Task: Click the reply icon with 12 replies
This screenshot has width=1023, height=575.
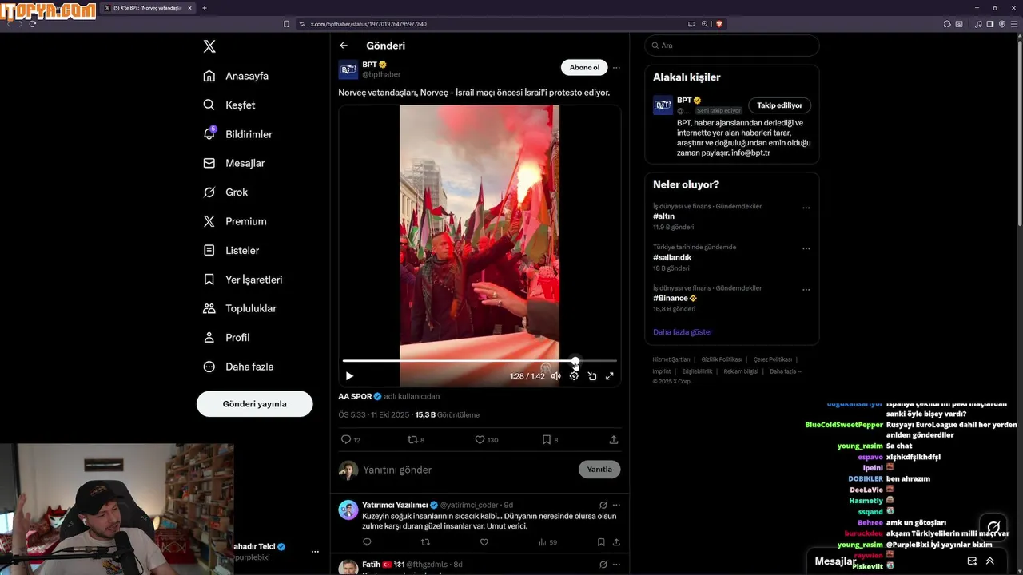Action: 346,439
